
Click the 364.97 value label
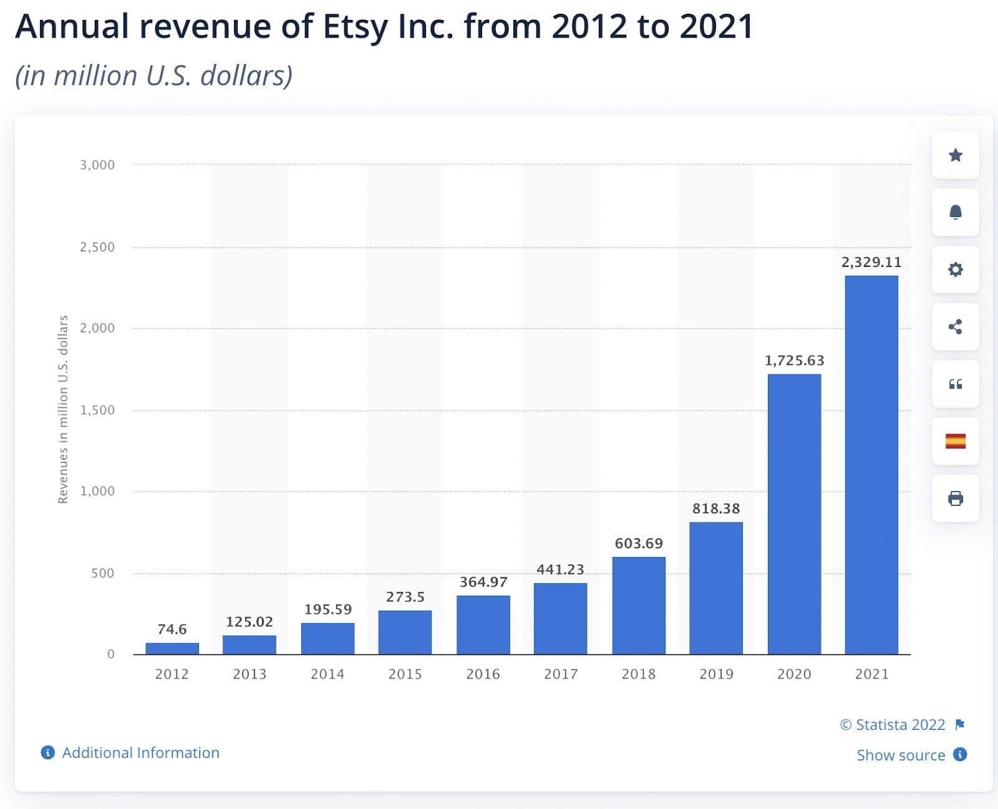point(483,582)
